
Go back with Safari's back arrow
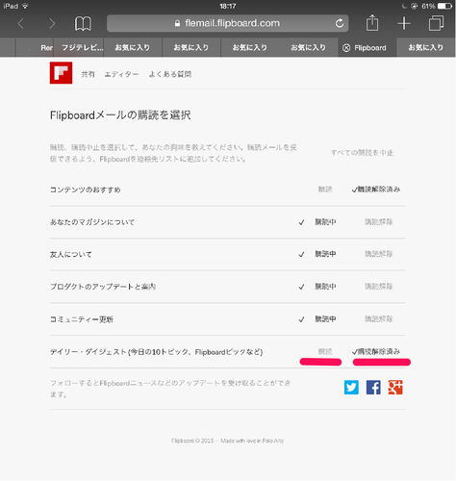[21, 23]
